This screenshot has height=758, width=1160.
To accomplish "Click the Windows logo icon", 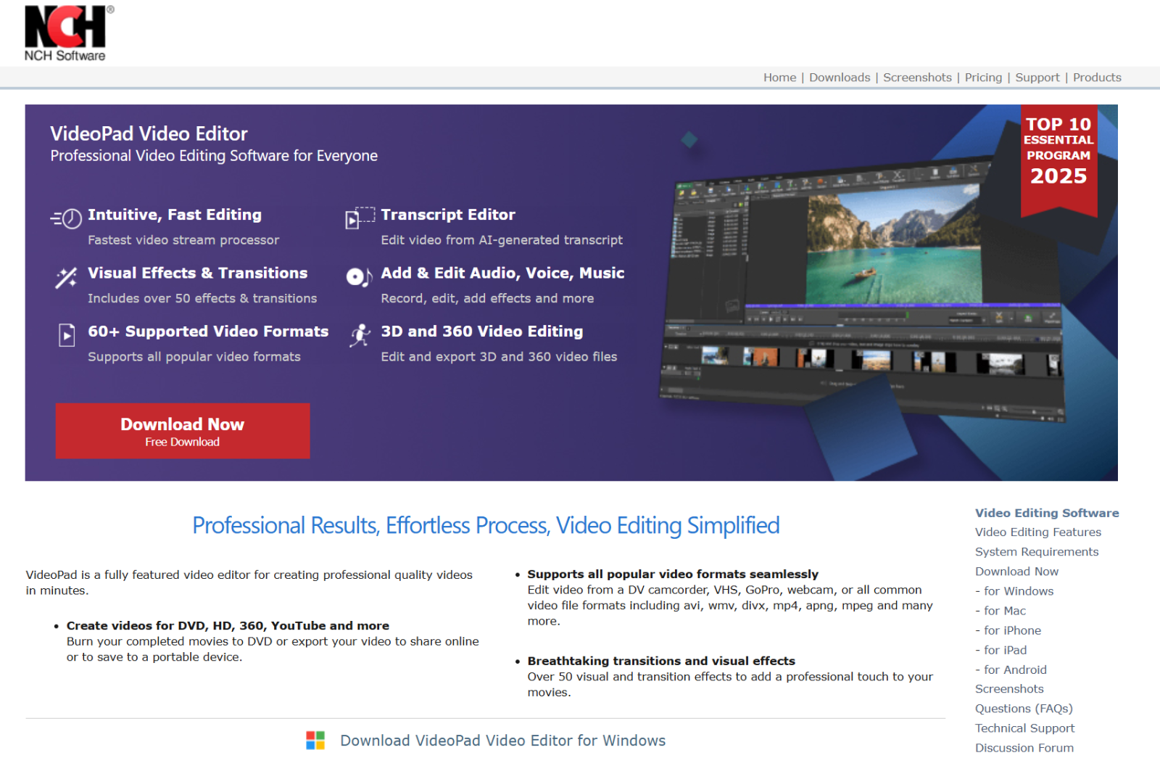I will pyautogui.click(x=315, y=741).
